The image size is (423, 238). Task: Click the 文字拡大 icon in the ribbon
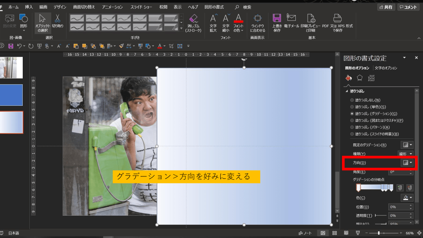[213, 21]
